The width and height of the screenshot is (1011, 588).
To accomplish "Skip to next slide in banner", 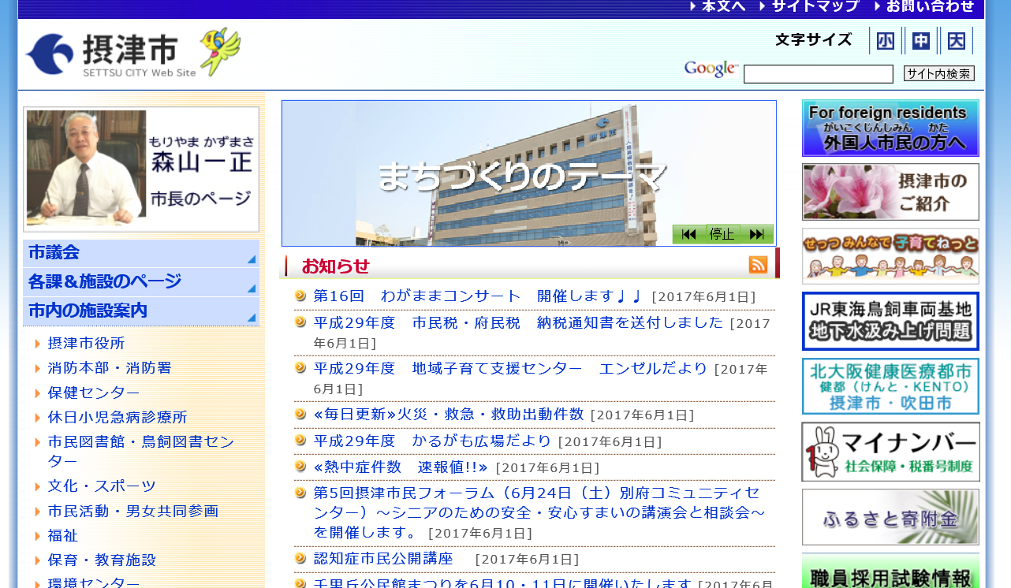I will tap(756, 234).
